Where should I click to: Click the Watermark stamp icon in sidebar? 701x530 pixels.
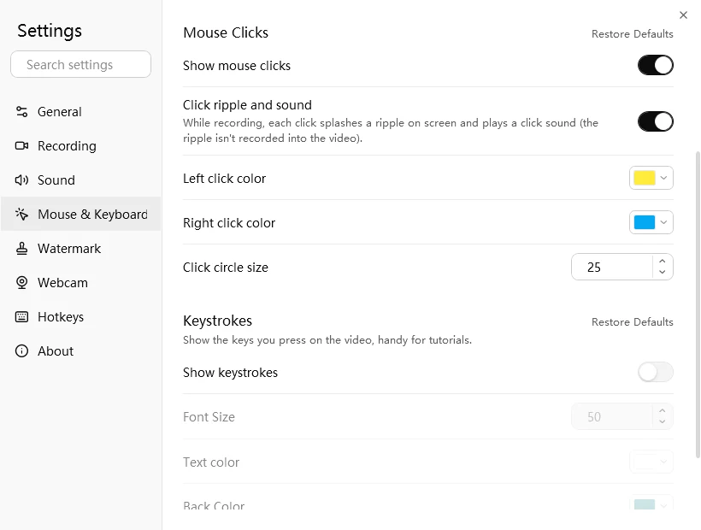point(21,249)
